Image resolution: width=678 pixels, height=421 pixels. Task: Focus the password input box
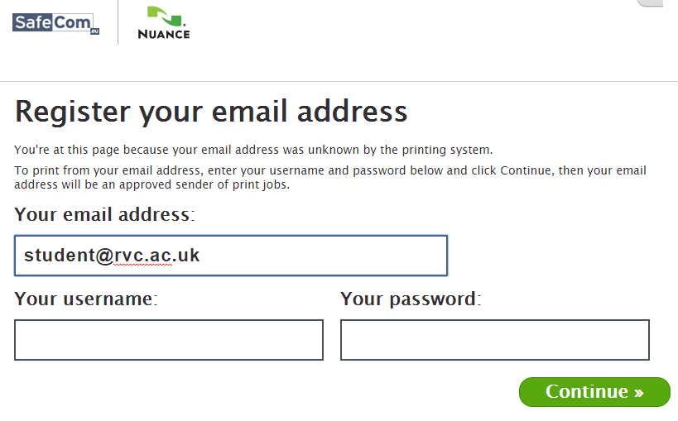495,340
